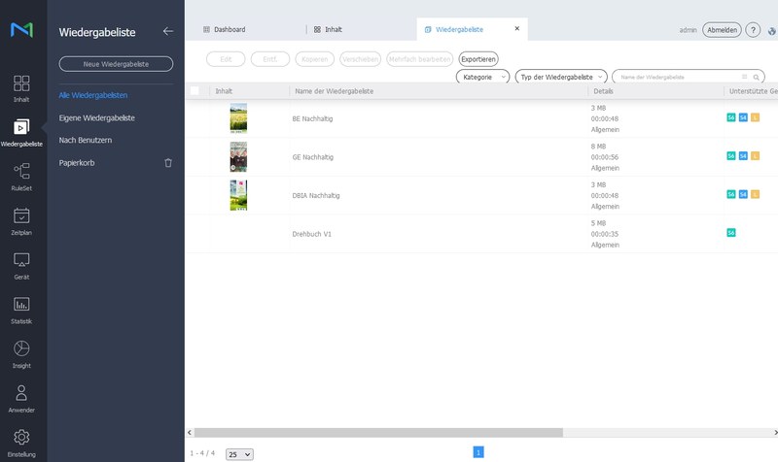Expand the Kategorie dropdown filter
Viewport: 778px width, 462px height.
pyautogui.click(x=483, y=76)
